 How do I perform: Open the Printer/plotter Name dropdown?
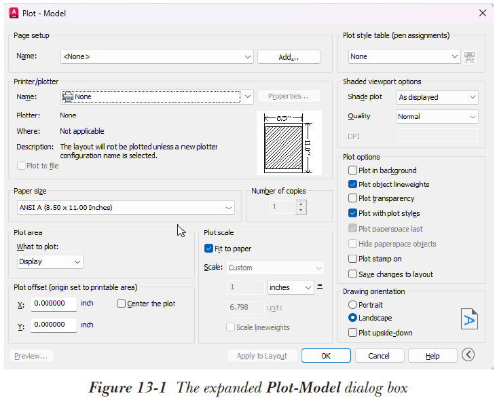[x=157, y=96]
